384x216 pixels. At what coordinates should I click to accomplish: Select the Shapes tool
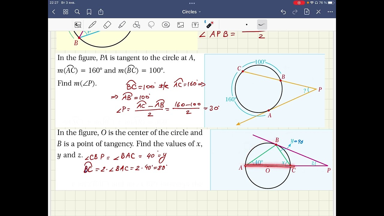click(x=136, y=25)
